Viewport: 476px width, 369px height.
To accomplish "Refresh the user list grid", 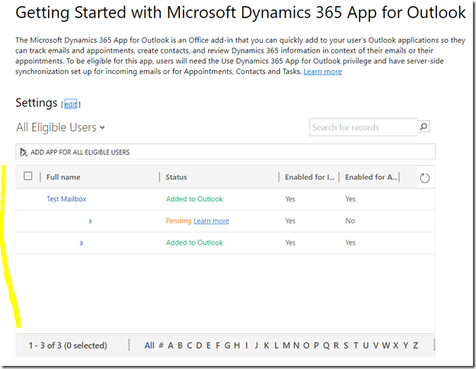I will coord(424,178).
